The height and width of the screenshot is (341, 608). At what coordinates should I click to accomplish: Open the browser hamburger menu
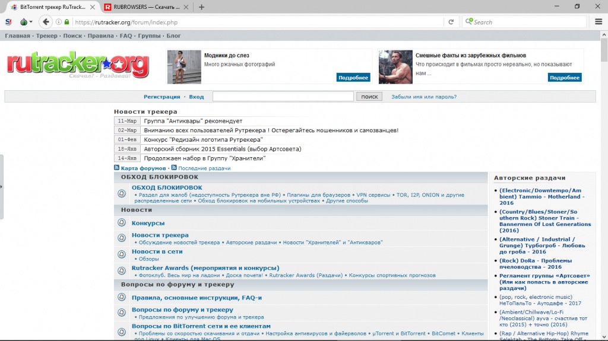point(599,22)
